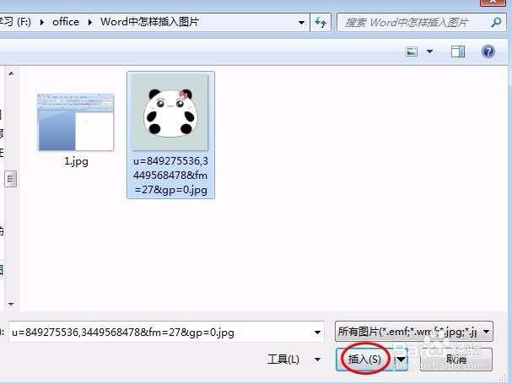Open the 工具(L) tools menu
Viewport: 512px width, 384px height.
[294, 360]
